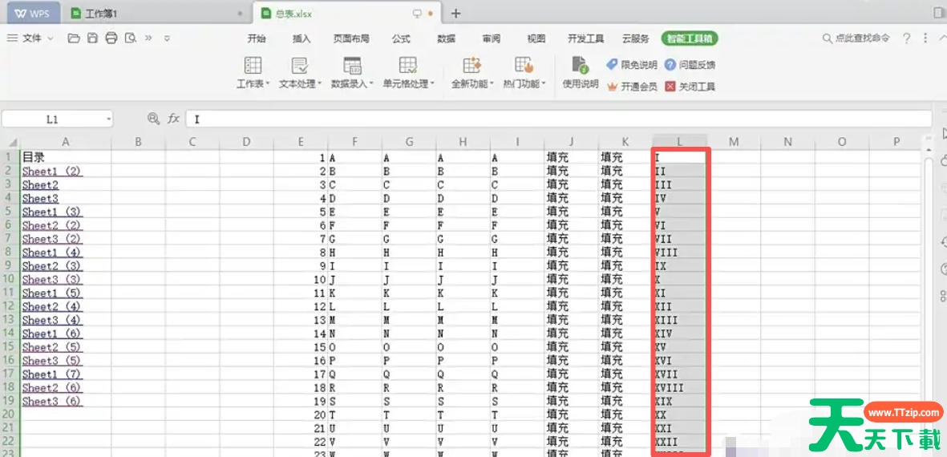Open the Name Box dropdown arrow
Image resolution: width=947 pixels, height=457 pixels.
click(109, 119)
